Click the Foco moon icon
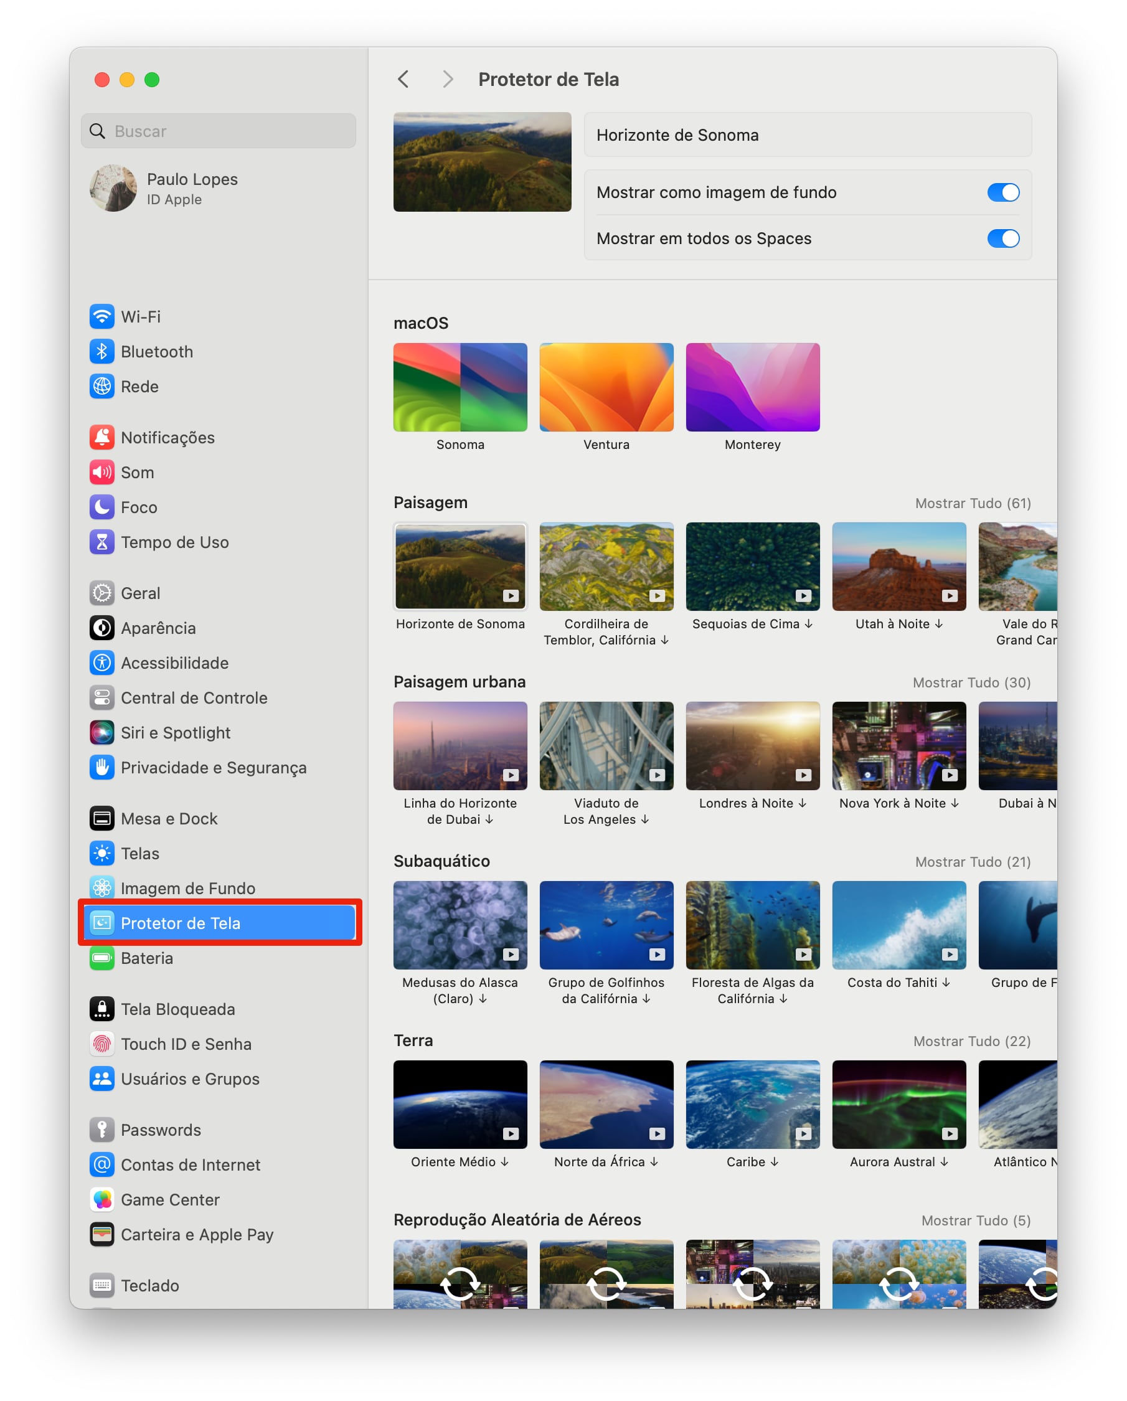Screen dimensions: 1127x1401 [x=102, y=507]
